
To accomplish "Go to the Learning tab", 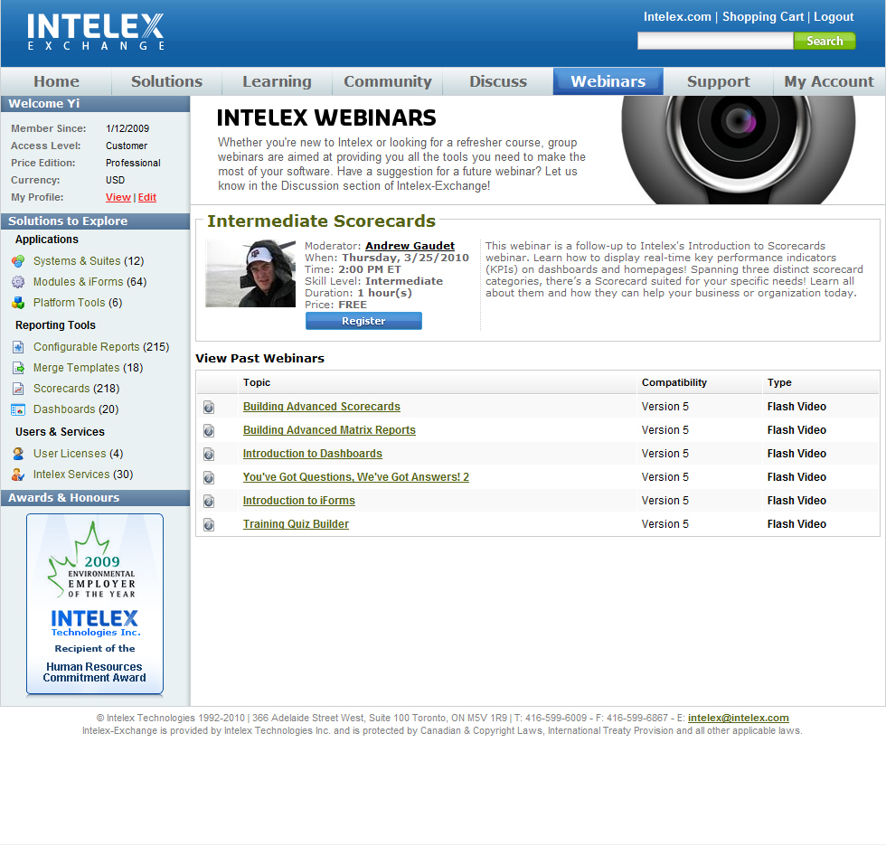I will [x=277, y=81].
